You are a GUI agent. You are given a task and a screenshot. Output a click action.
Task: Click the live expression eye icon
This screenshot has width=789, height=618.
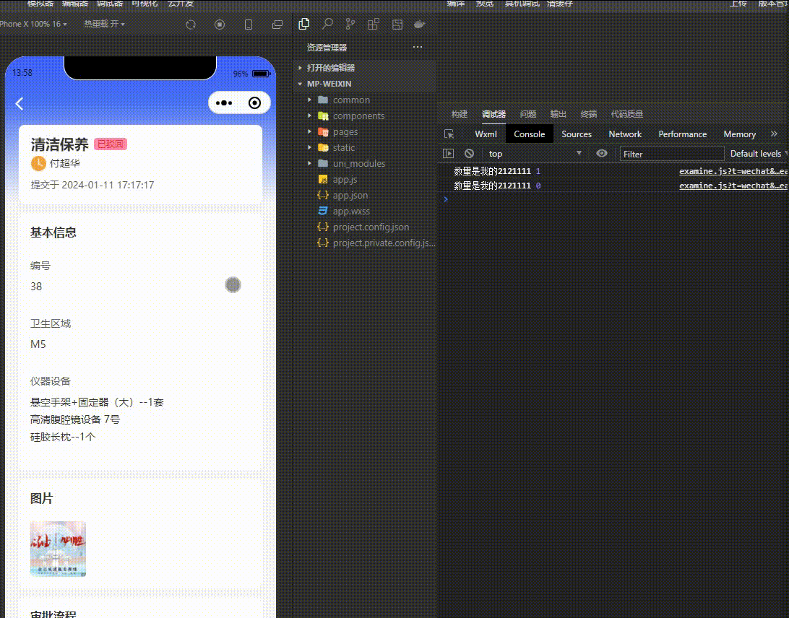pos(602,153)
